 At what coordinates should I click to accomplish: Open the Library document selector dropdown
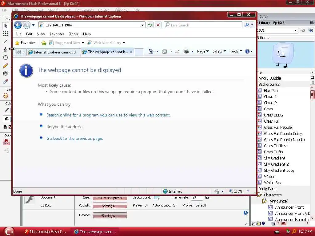click(295, 30)
